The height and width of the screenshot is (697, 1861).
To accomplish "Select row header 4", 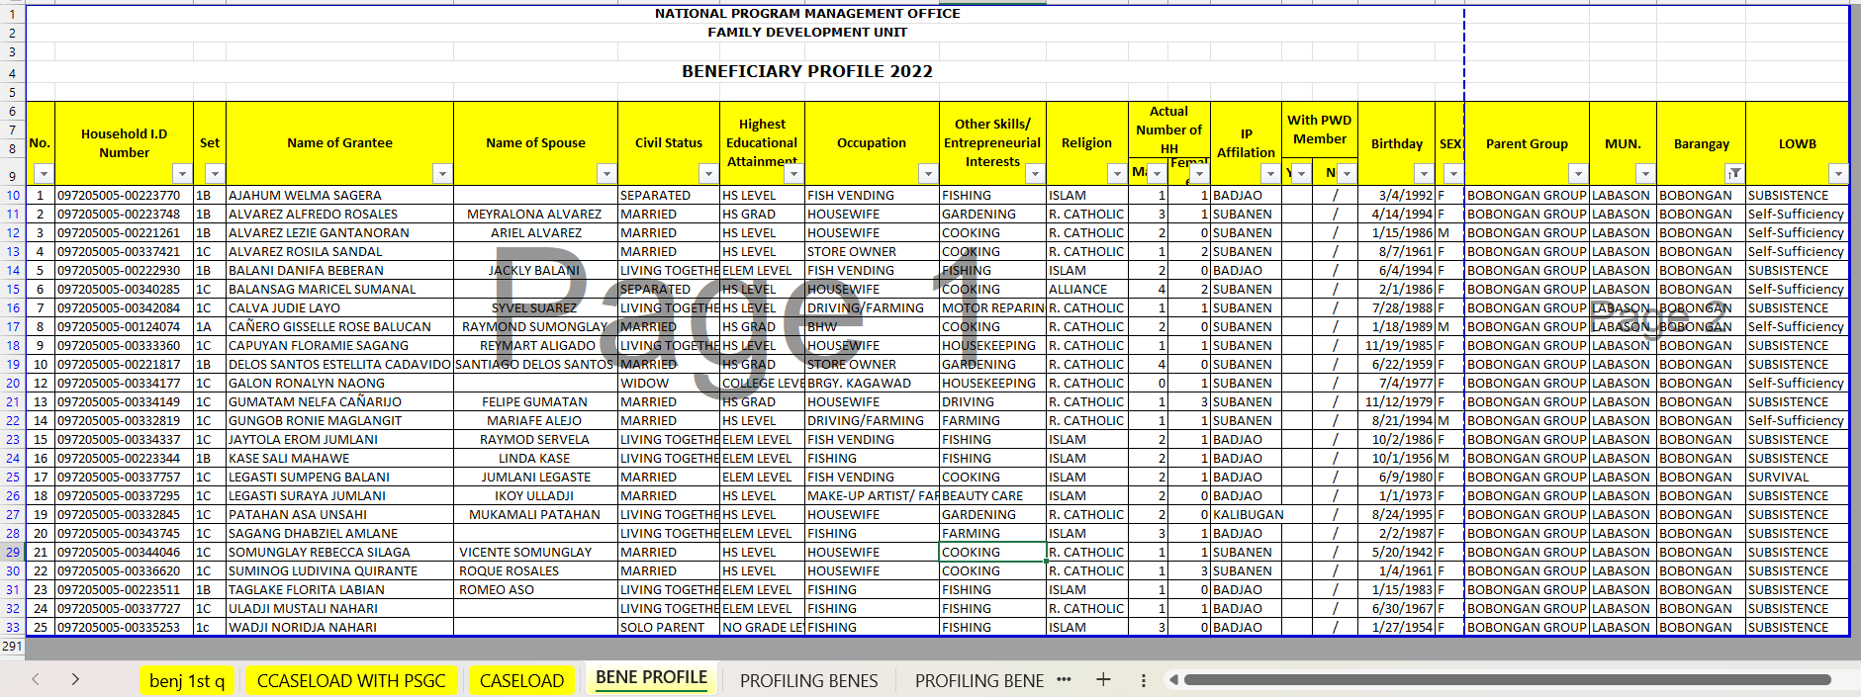I will [13, 72].
